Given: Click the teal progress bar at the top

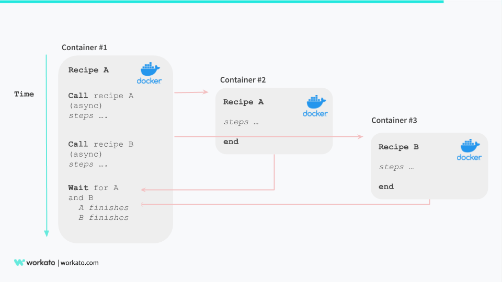Looking at the screenshot, I should [222, 2].
